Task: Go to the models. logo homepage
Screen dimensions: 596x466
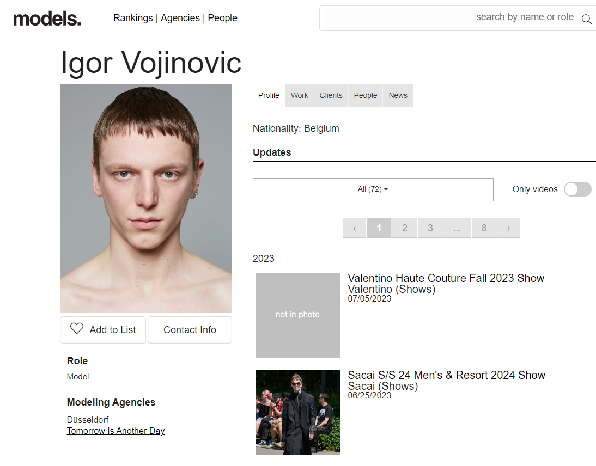Action: pyautogui.click(x=47, y=19)
